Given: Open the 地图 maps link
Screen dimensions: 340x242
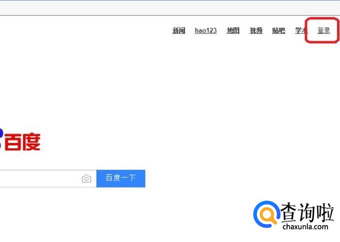Looking at the screenshot, I should (x=233, y=30).
